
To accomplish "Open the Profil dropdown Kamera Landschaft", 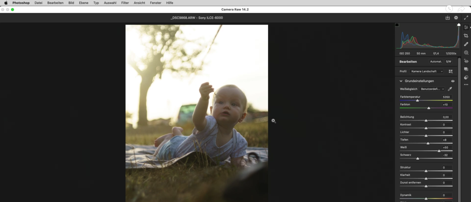I will click(x=426, y=71).
